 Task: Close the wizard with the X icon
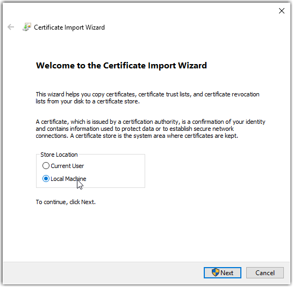[282, 11]
